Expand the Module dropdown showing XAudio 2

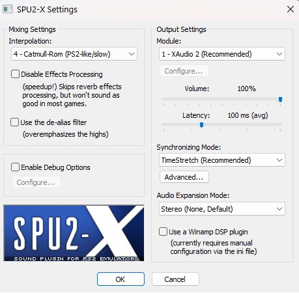pyautogui.click(x=222, y=54)
